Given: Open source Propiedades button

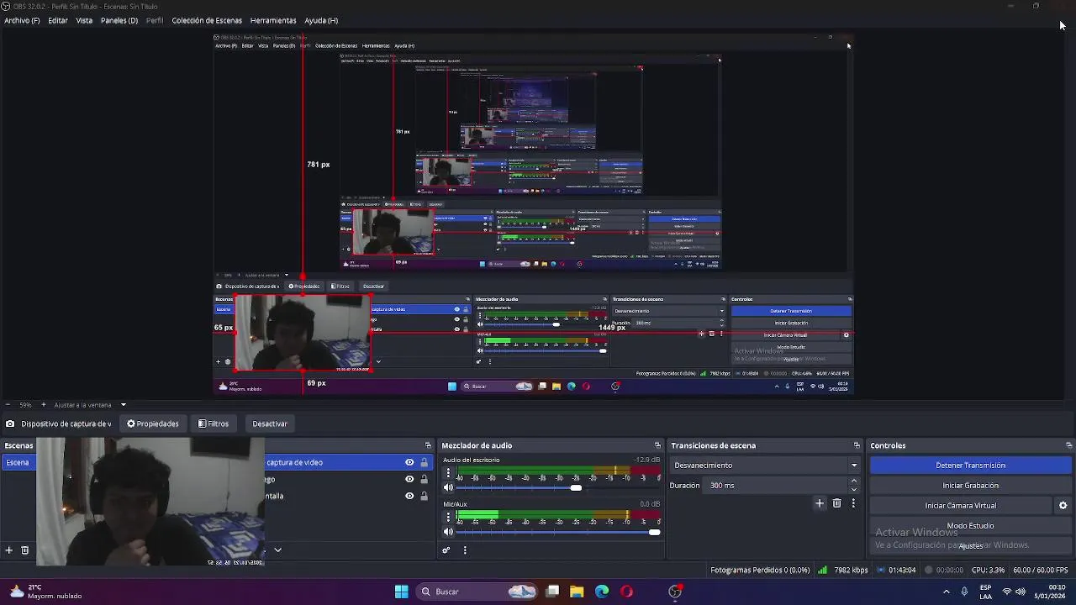Looking at the screenshot, I should (x=153, y=423).
